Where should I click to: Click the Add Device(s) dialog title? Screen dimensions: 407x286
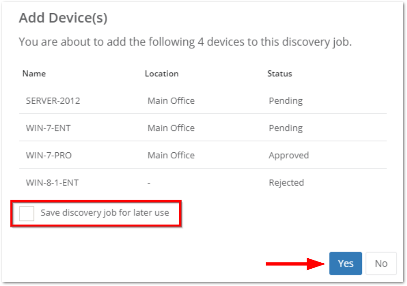[x=63, y=18]
